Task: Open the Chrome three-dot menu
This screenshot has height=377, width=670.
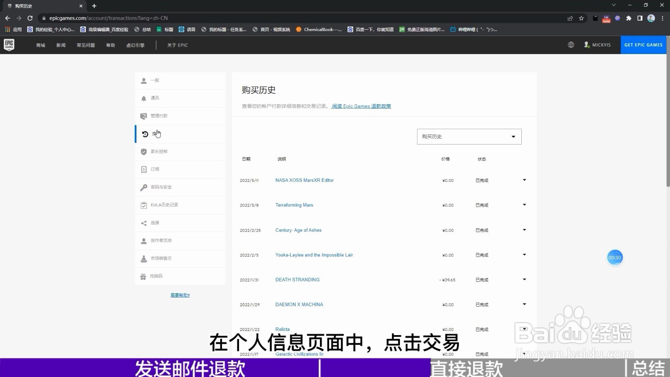Action: [662, 18]
